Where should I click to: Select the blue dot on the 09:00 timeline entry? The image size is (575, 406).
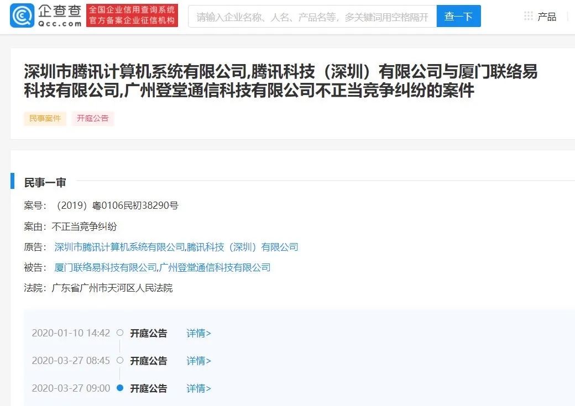[119, 388]
